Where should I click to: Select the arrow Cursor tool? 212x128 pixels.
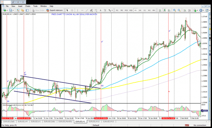click(67, 10)
